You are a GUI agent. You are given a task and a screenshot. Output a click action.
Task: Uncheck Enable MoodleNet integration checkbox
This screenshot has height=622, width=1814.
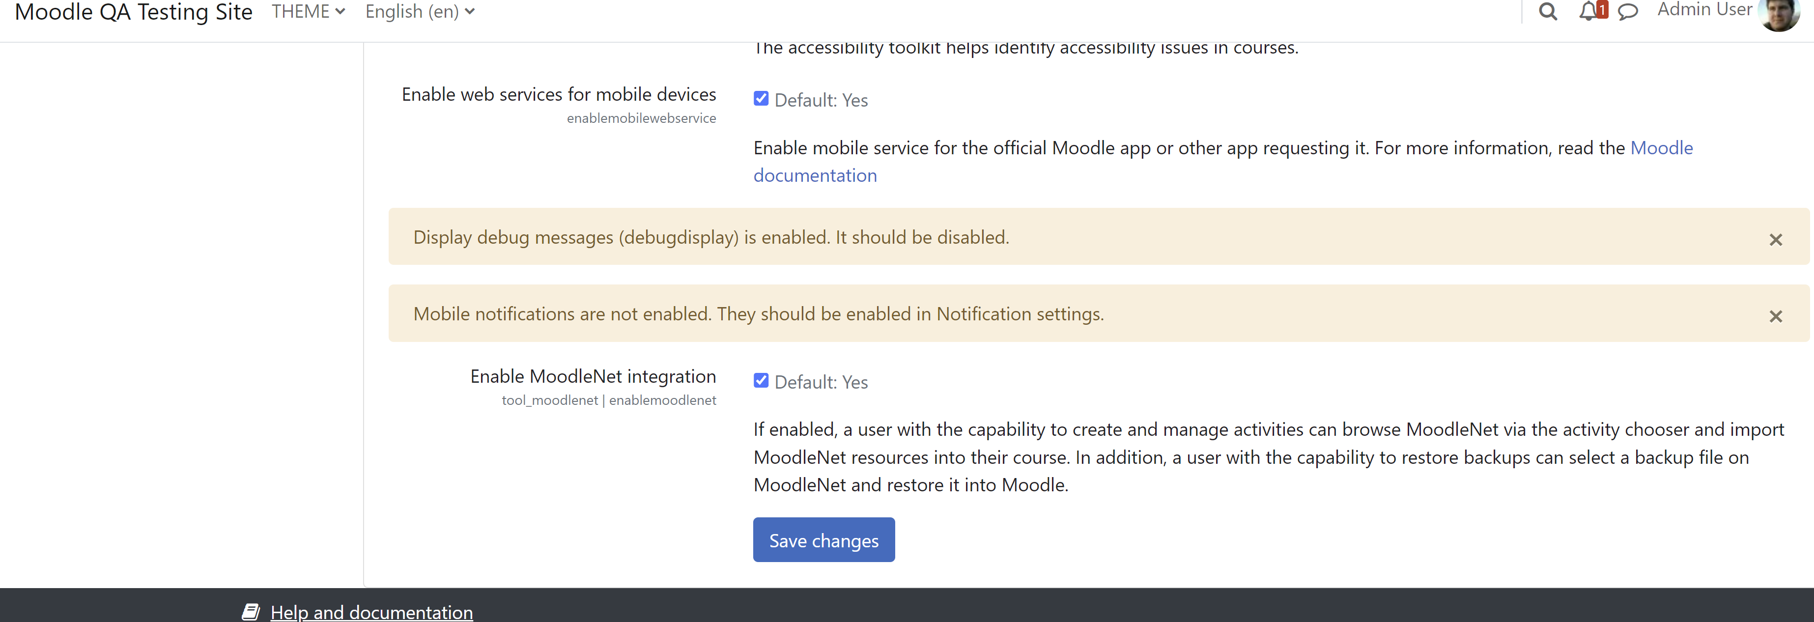pos(761,380)
